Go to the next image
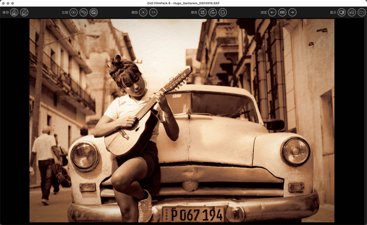Viewport: 367px width, 225px height. click(292, 13)
